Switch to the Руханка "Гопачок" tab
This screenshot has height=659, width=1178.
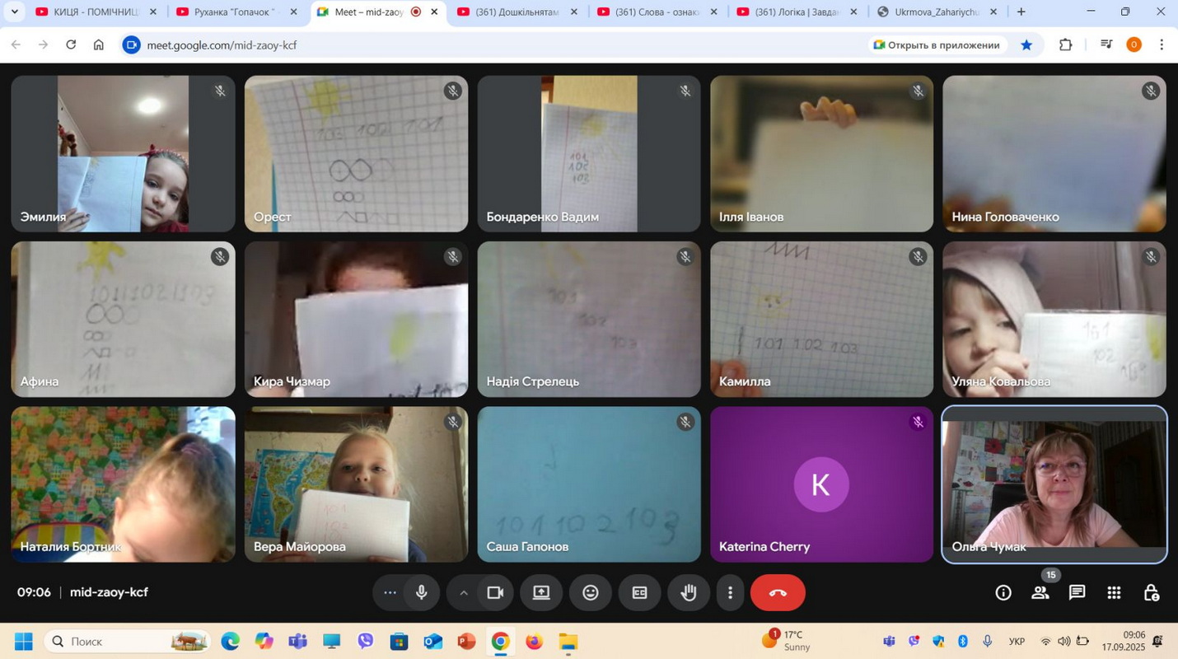(x=236, y=12)
